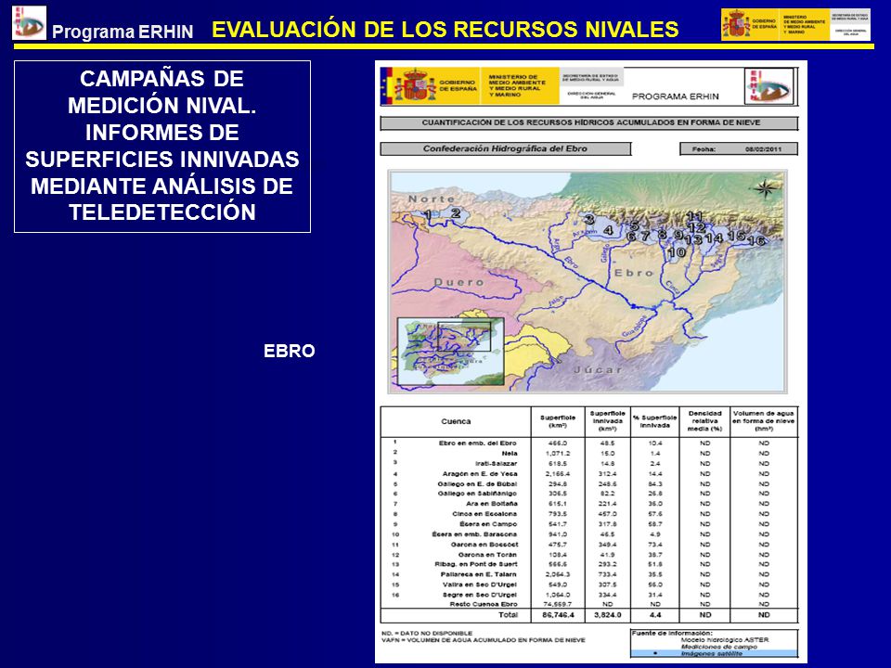Click the 'Programa ERHIN' title text
The width and height of the screenshot is (891, 668).
pyautogui.click(x=123, y=32)
